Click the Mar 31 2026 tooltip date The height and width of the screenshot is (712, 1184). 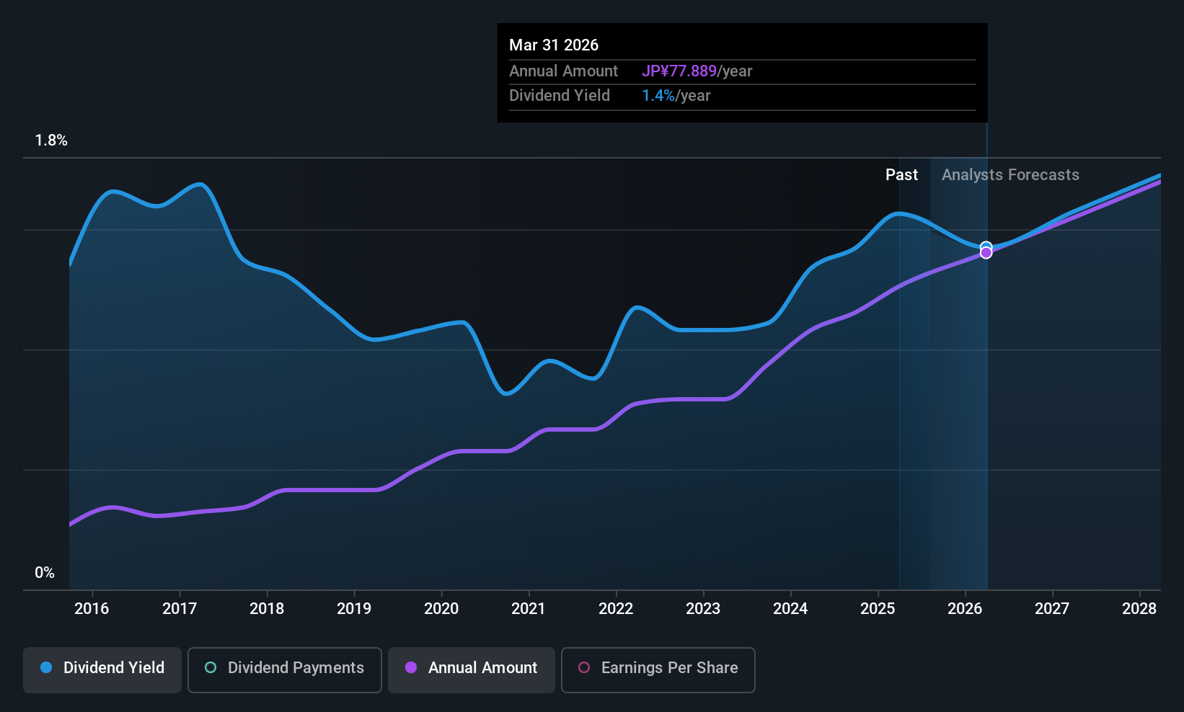pyautogui.click(x=554, y=45)
